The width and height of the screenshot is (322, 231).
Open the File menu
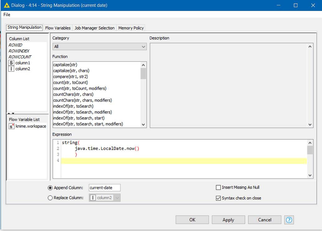coord(7,14)
